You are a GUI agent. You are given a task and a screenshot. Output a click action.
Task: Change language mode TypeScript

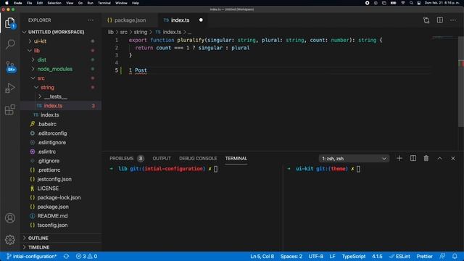[354, 256]
